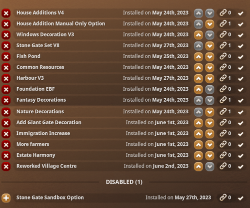Toggle checkmark for Common Resources
250x208 pixels.
(x=240, y=68)
